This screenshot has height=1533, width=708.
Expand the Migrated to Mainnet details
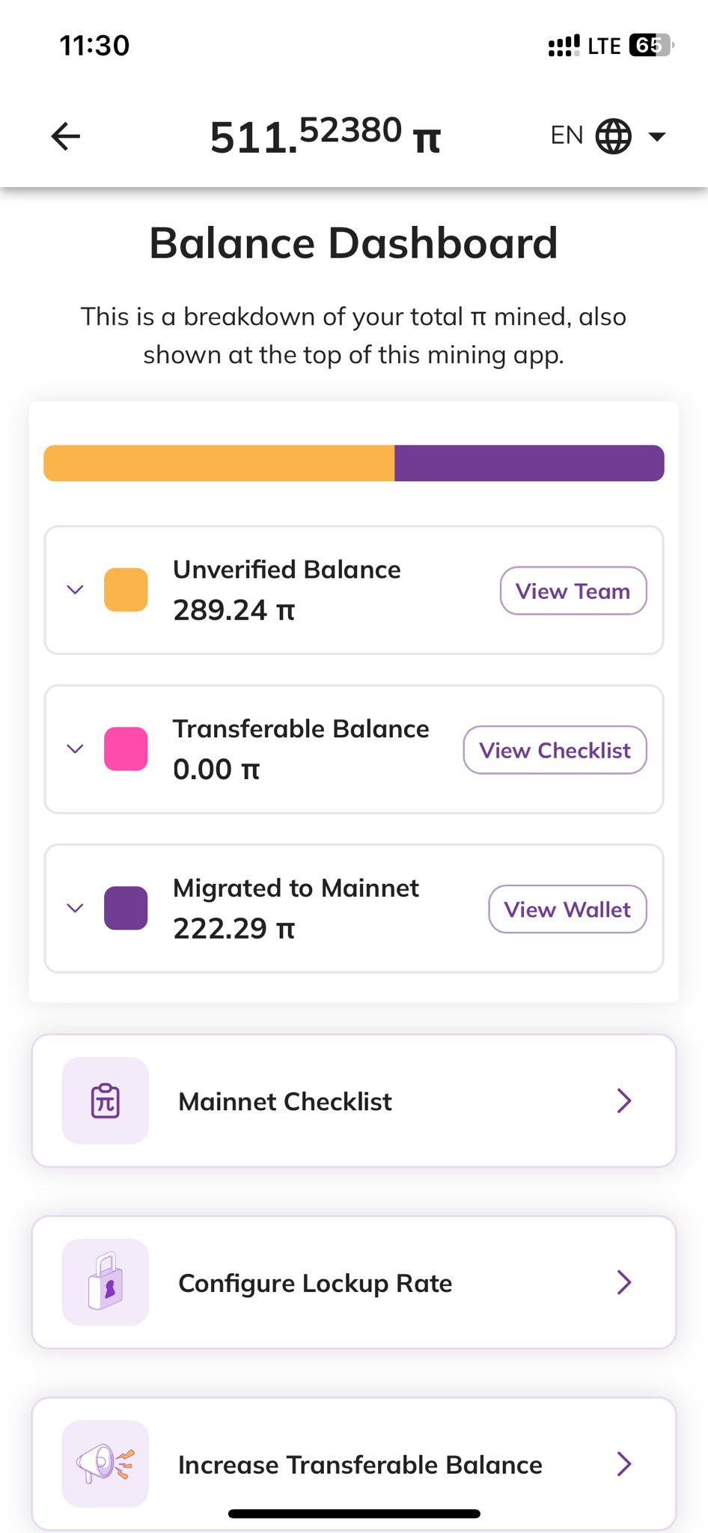click(75, 908)
